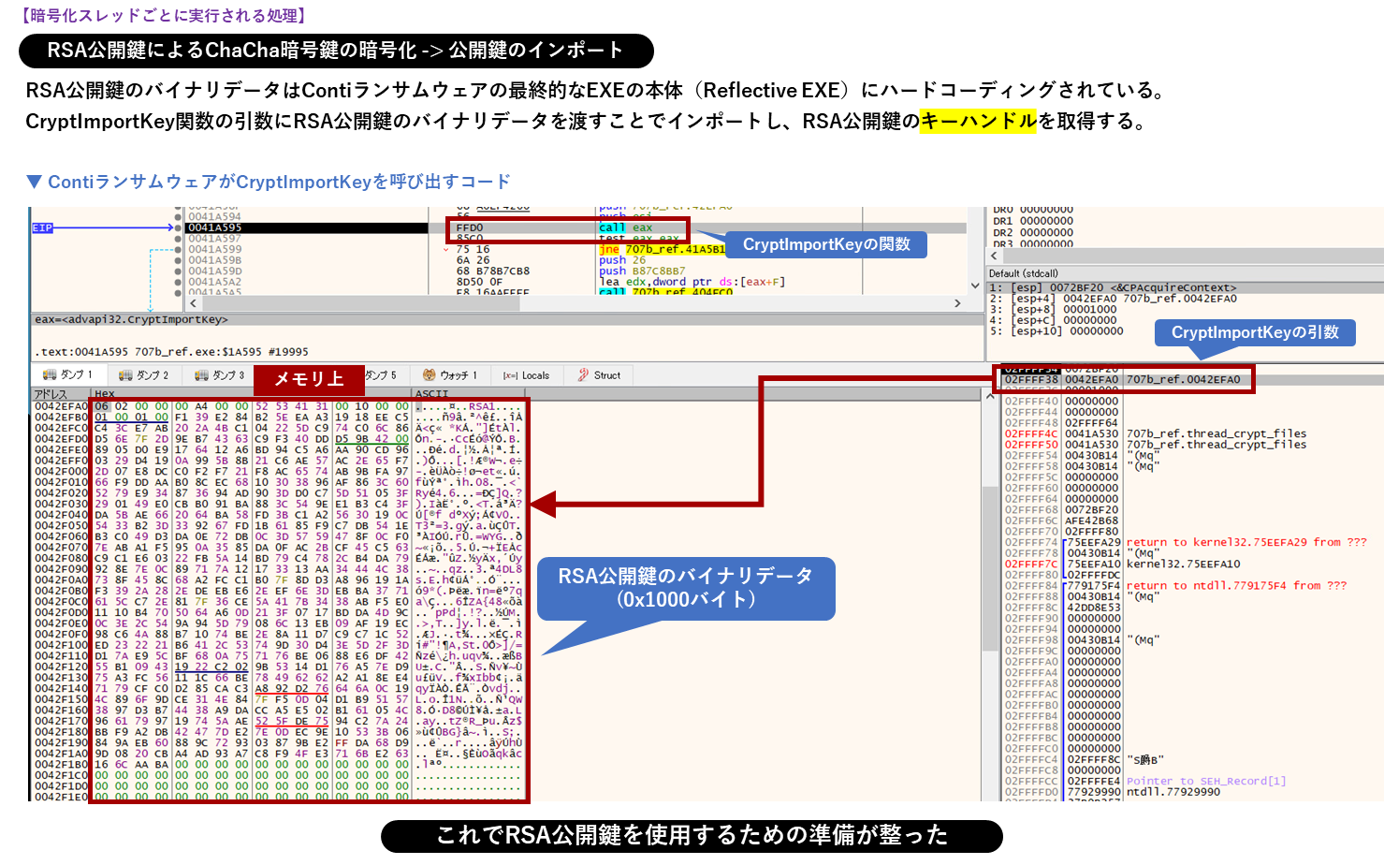Select the Dump 1 memory chip icon
Image resolution: width=1384 pixels, height=865 pixels.
pos(51,374)
